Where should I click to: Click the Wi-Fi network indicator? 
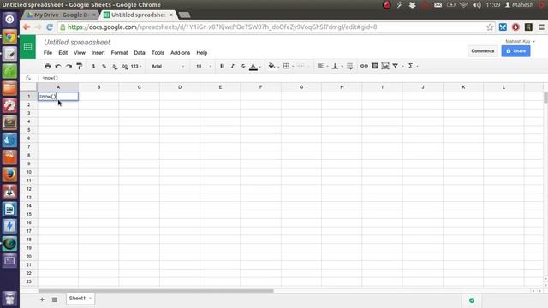coord(463,5)
